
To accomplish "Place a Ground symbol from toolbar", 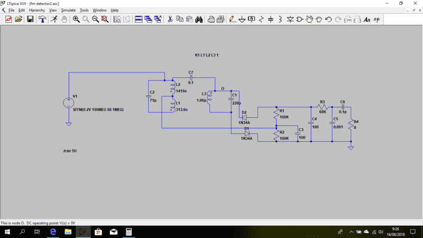I will click(242, 20).
